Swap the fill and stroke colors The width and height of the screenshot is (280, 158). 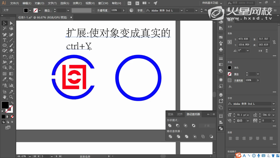point(12,102)
